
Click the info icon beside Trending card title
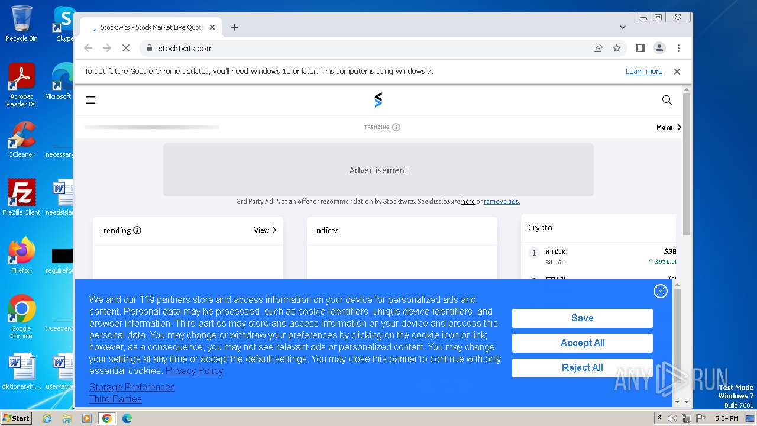(x=137, y=230)
